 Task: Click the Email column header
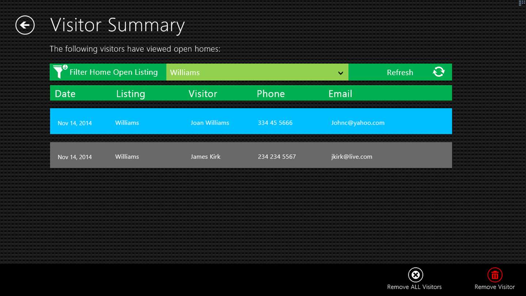coord(340,94)
